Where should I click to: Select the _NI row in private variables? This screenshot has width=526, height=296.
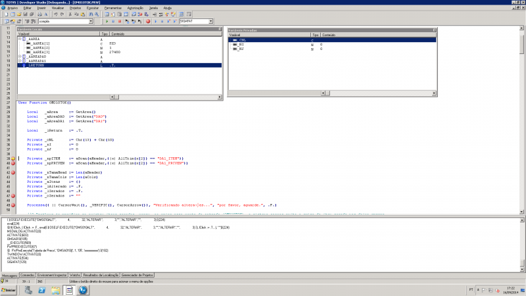click(x=332, y=44)
